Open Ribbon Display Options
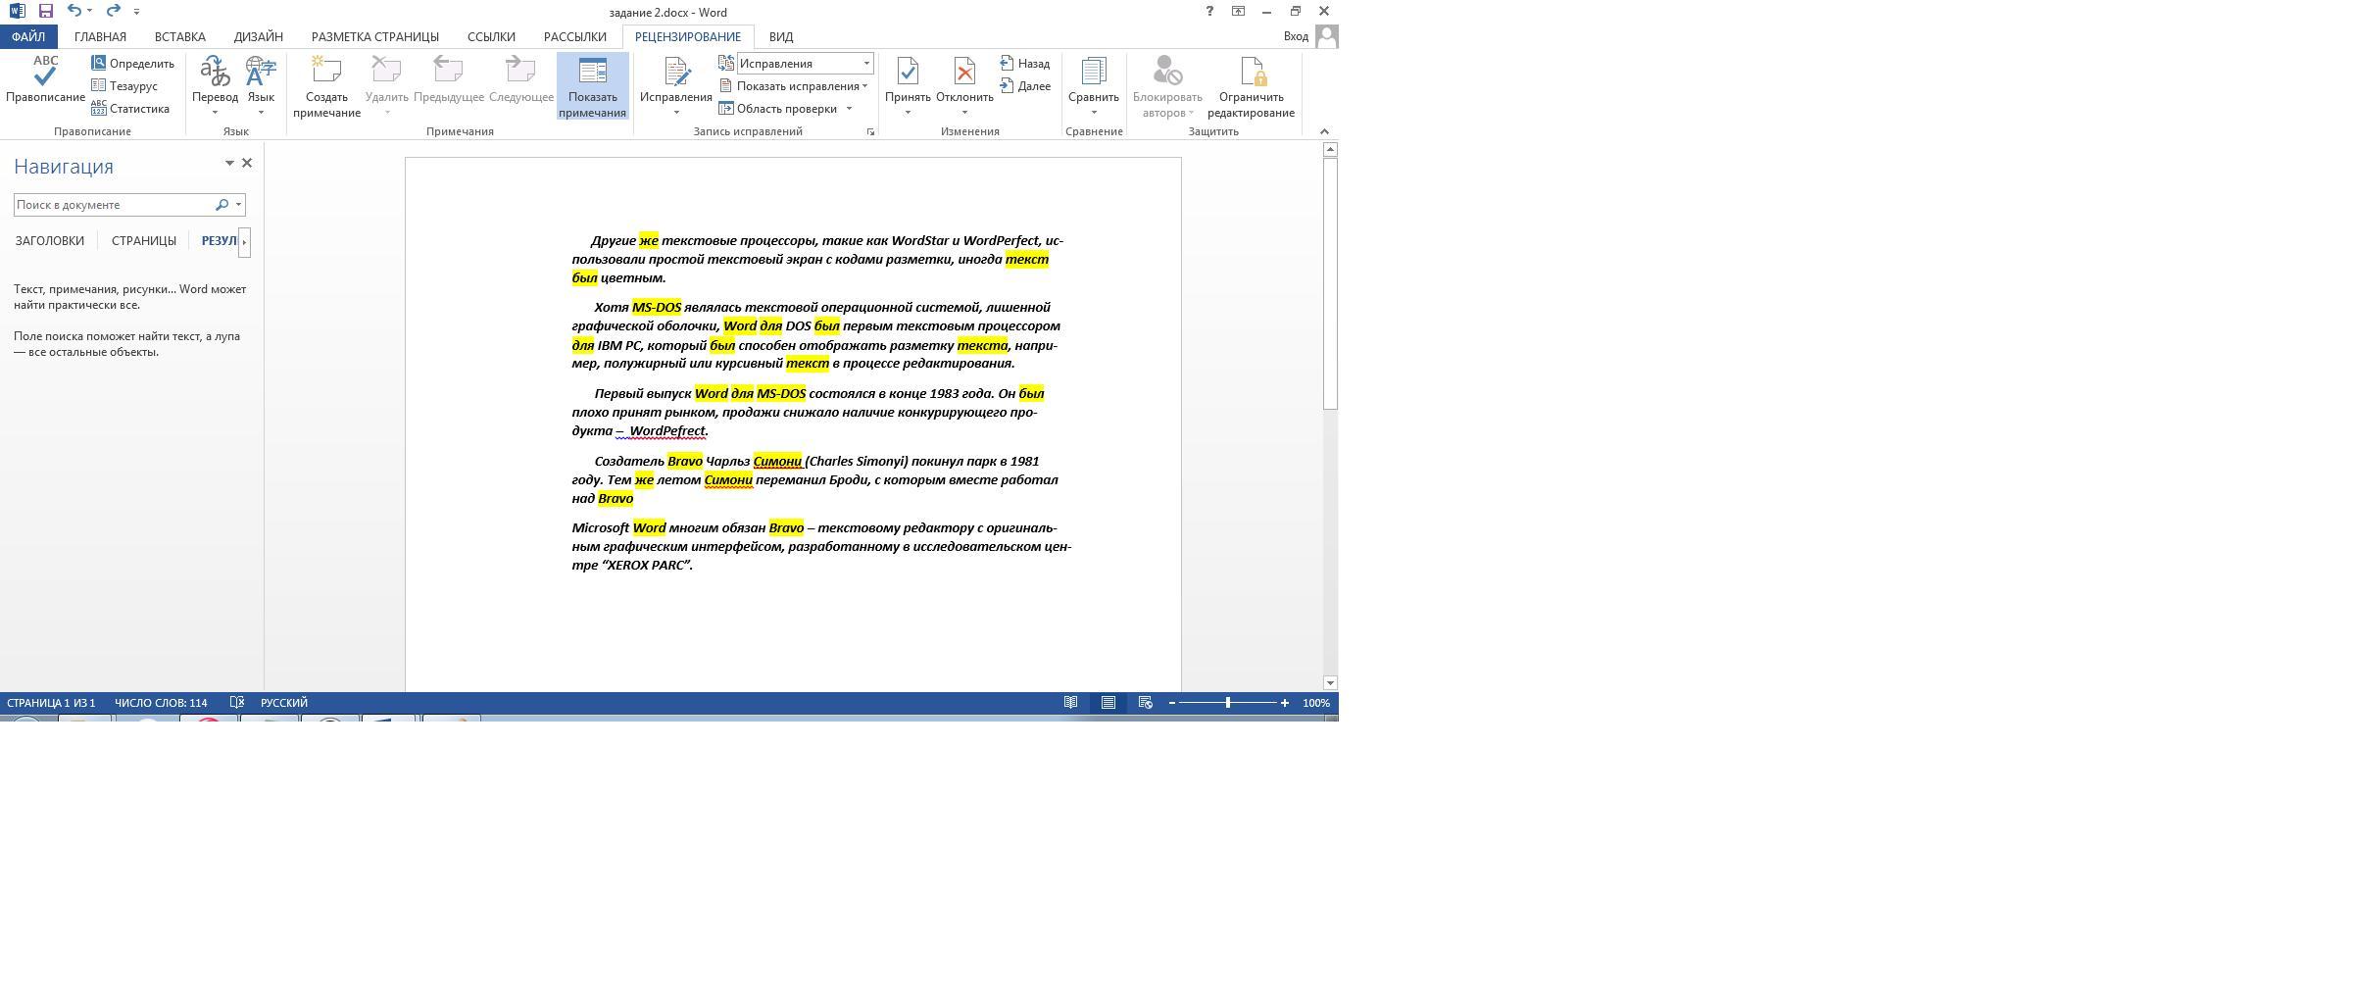This screenshot has width=2364, height=996. 1238,12
